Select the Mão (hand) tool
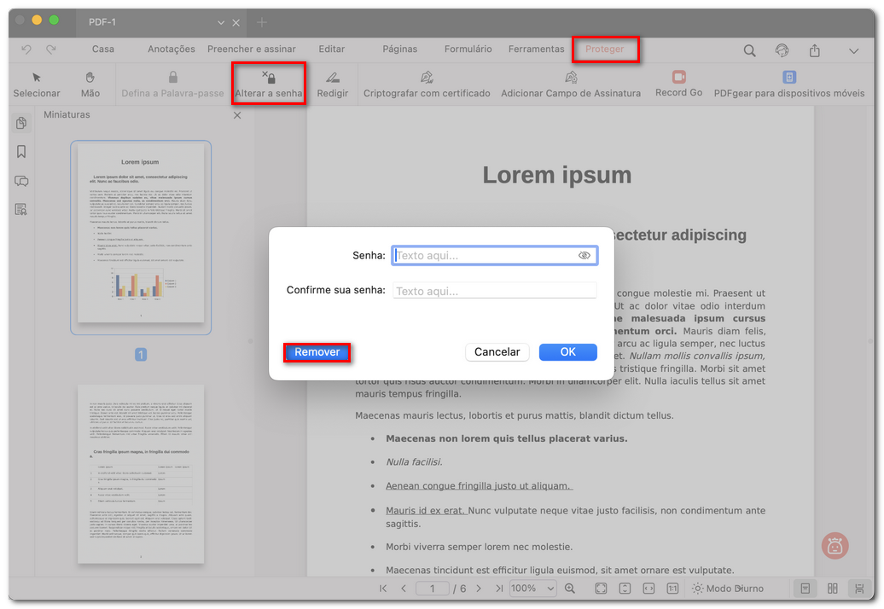The width and height of the screenshot is (884, 609). tap(90, 84)
